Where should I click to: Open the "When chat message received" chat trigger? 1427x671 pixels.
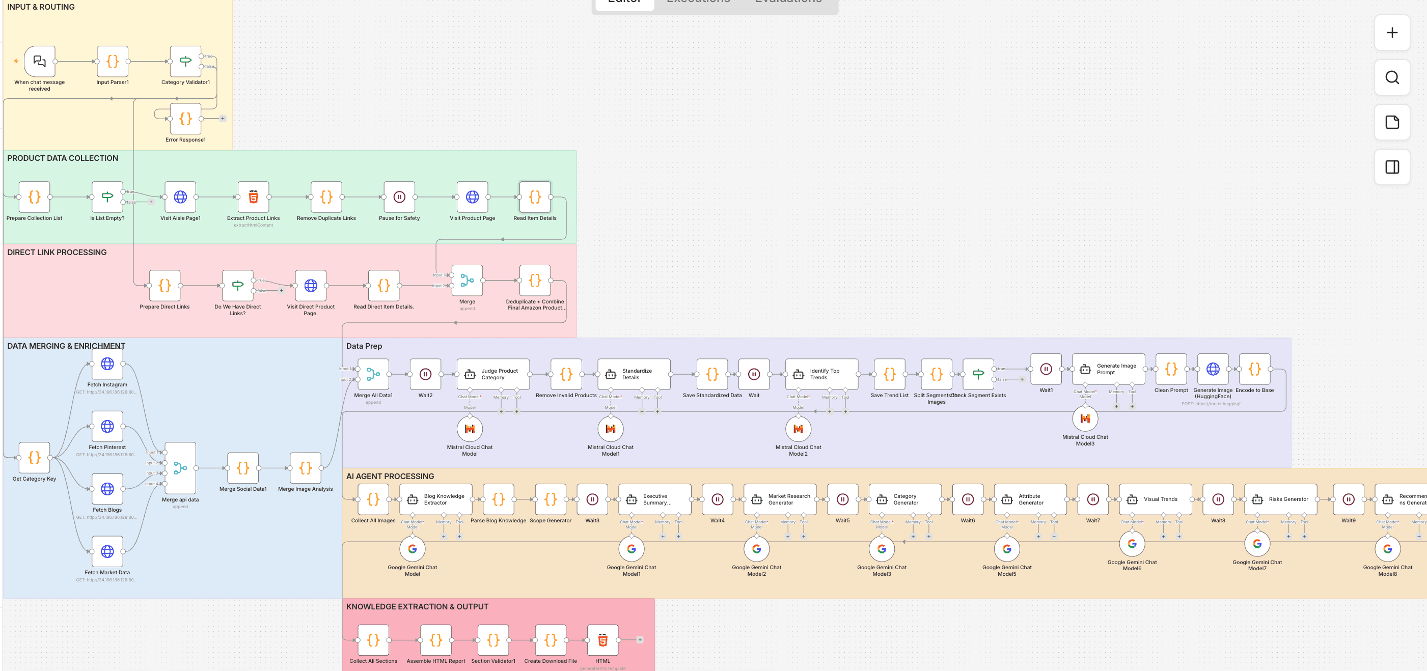[x=39, y=62]
